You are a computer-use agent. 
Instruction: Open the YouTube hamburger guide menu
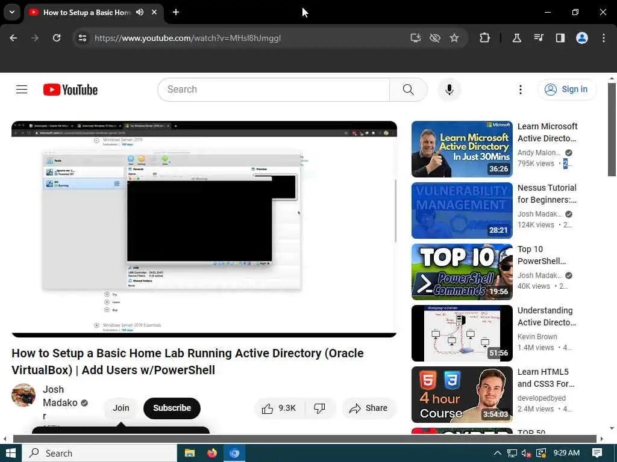[x=22, y=90]
